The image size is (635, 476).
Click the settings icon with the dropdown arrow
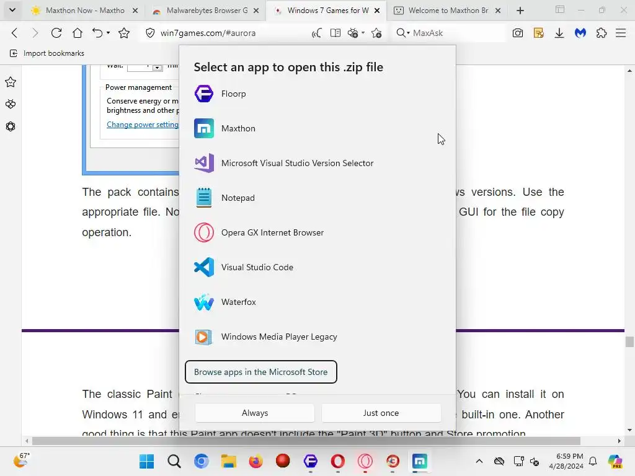coord(355,33)
